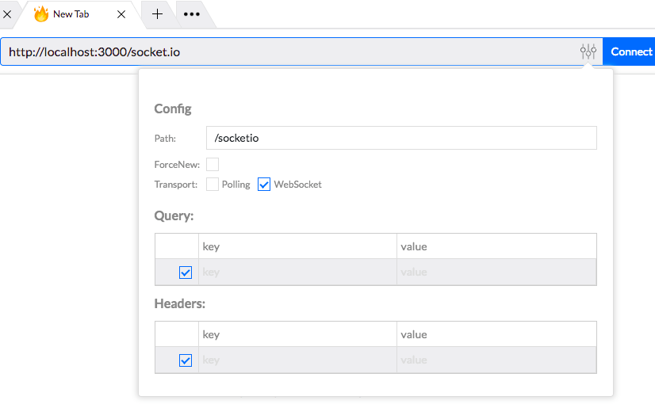The height and width of the screenshot is (404, 655).
Task: Enable the ForceNew checkbox
Action: [213, 165]
